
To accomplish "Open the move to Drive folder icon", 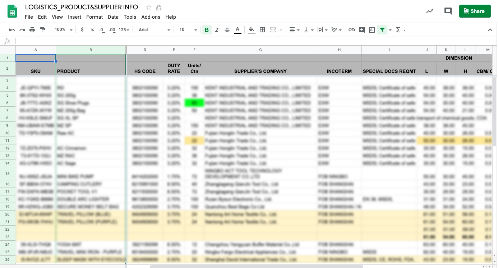I will point(158,7).
